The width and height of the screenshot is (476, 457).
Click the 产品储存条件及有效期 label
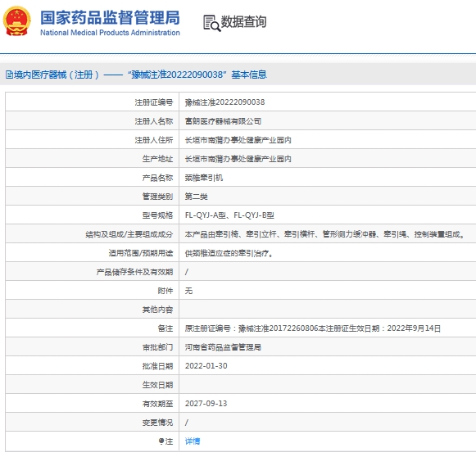[x=135, y=272]
